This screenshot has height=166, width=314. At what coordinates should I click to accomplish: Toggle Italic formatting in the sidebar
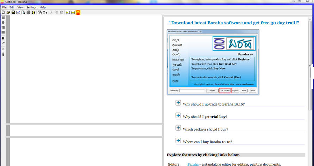click(3, 43)
